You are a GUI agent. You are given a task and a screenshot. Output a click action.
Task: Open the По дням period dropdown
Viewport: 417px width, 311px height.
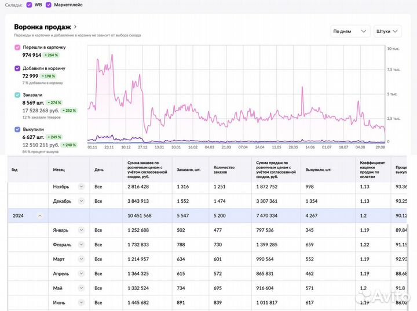350,31
